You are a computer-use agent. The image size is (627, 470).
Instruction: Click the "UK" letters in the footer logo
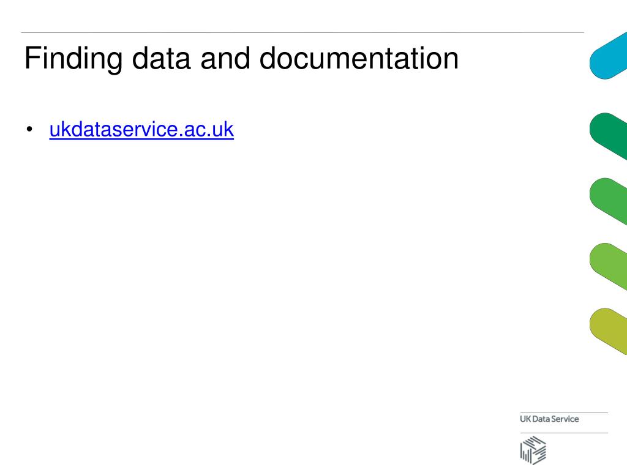(525, 419)
